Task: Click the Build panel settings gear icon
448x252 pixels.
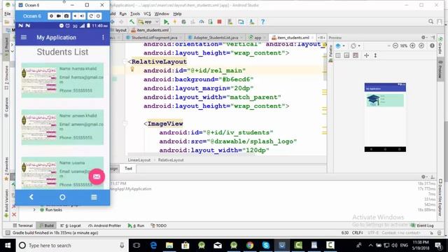Action: [x=423, y=177]
